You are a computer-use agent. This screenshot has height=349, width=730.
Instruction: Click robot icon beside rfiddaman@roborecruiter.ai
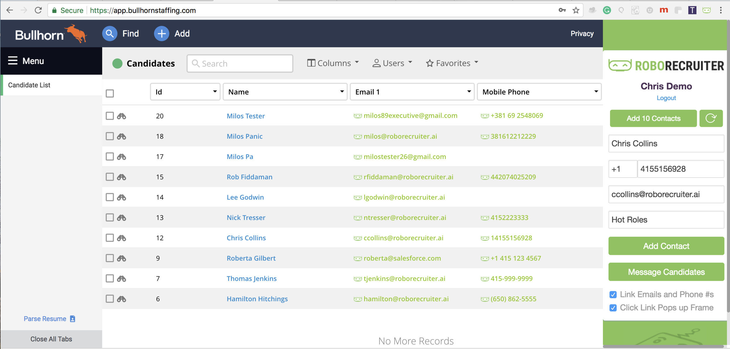click(x=358, y=177)
